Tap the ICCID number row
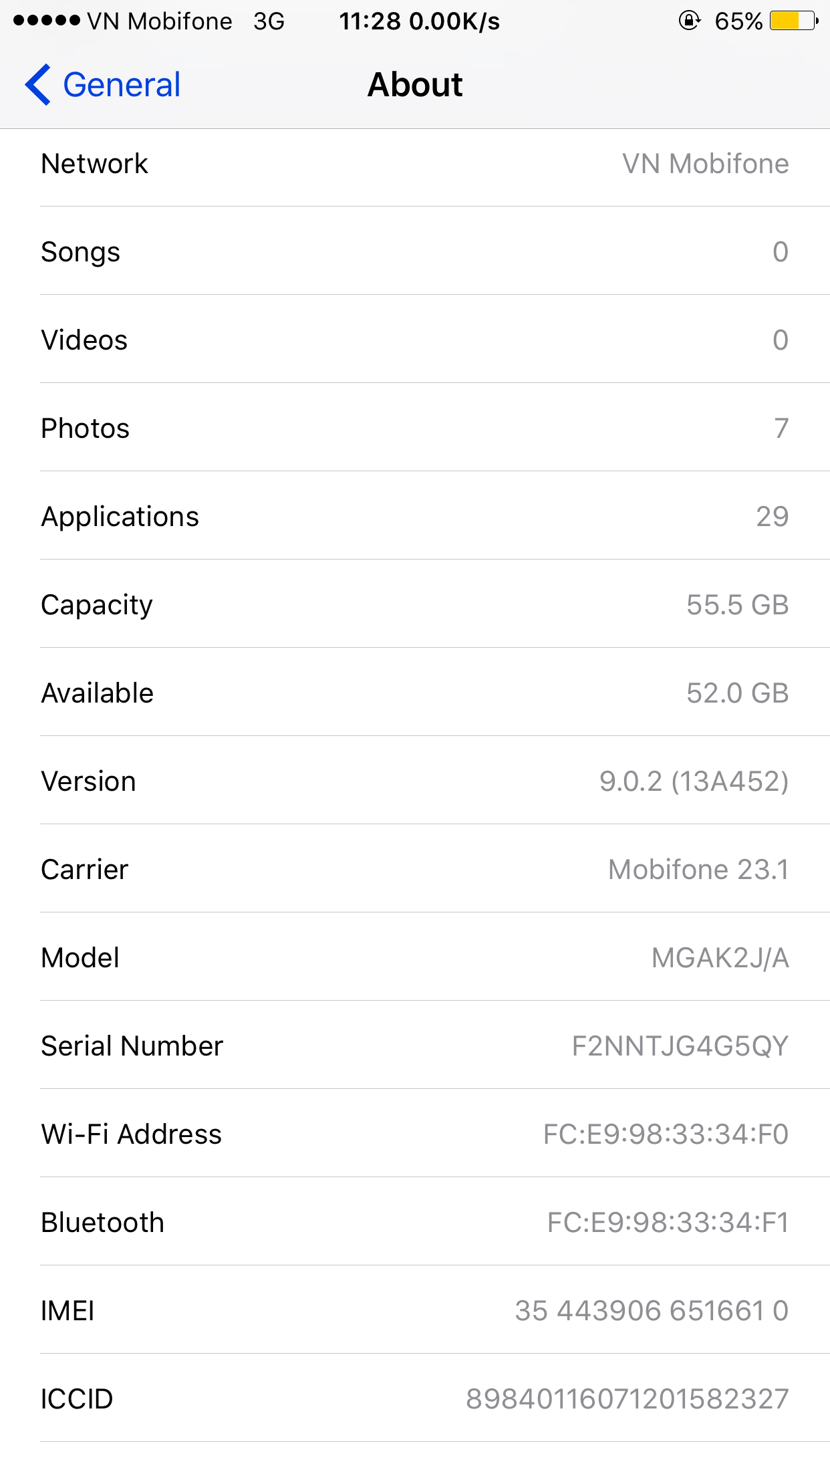 pos(415,1398)
